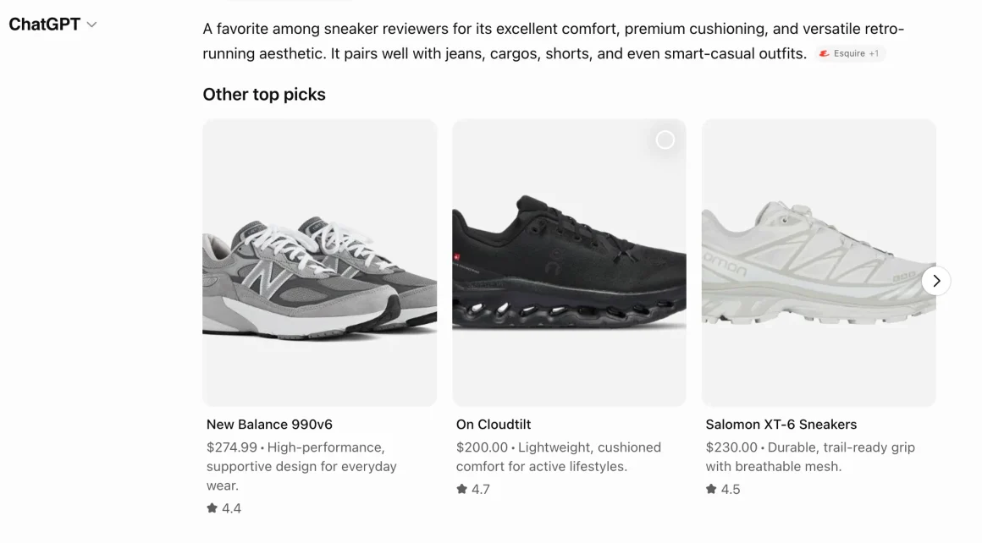Click the On Cloudtilt product title
Viewport: 982px width, 543px height.
point(494,424)
